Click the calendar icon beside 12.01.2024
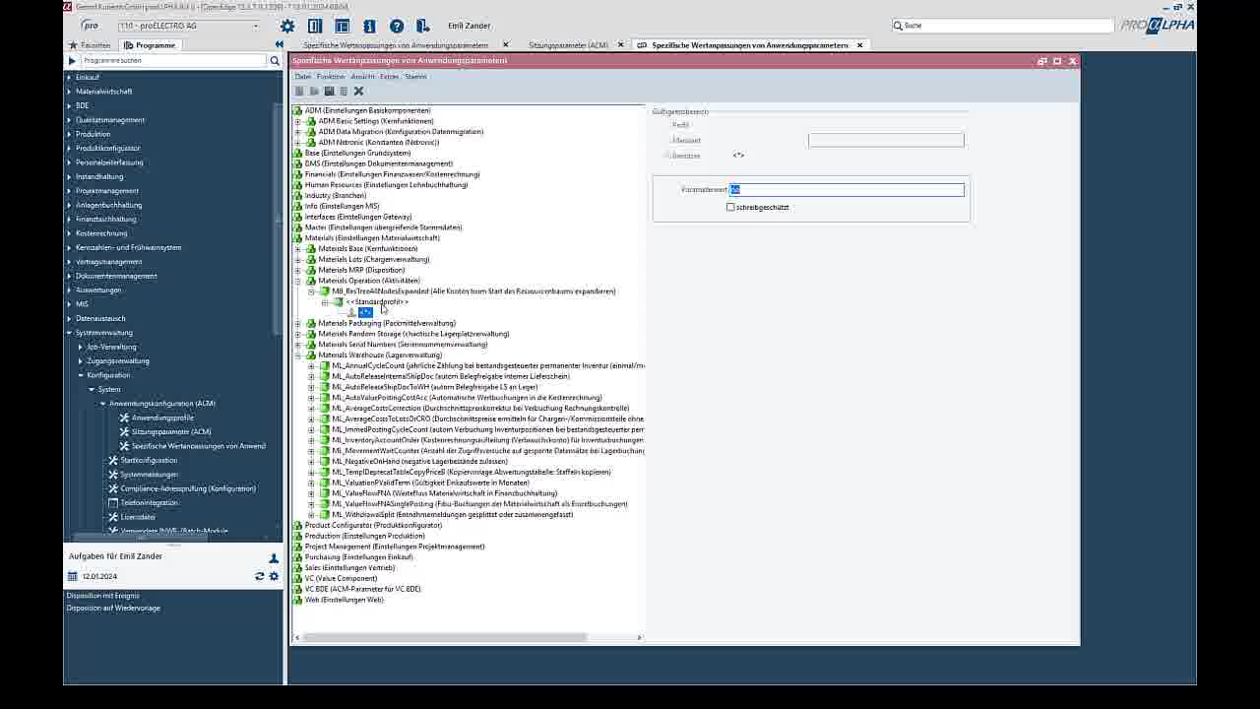 72,576
